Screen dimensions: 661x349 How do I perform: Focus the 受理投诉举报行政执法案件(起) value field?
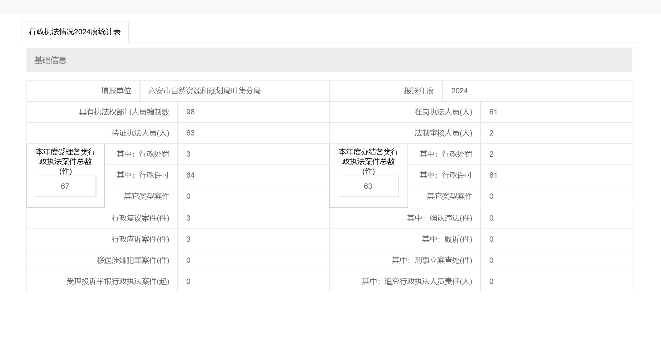pos(253,281)
